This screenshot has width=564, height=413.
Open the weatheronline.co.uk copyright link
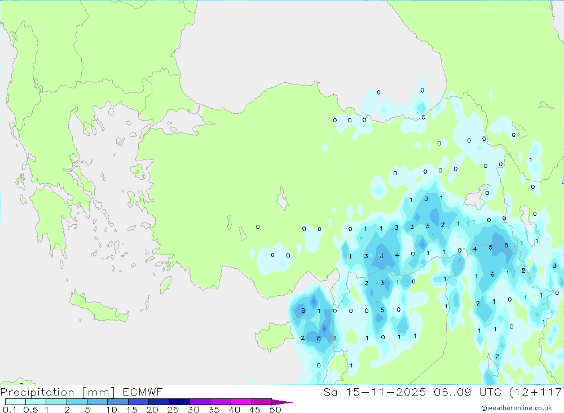click(517, 408)
